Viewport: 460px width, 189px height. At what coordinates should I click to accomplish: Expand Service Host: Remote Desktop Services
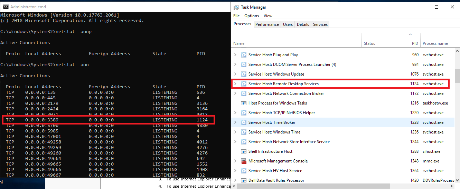[x=235, y=84]
